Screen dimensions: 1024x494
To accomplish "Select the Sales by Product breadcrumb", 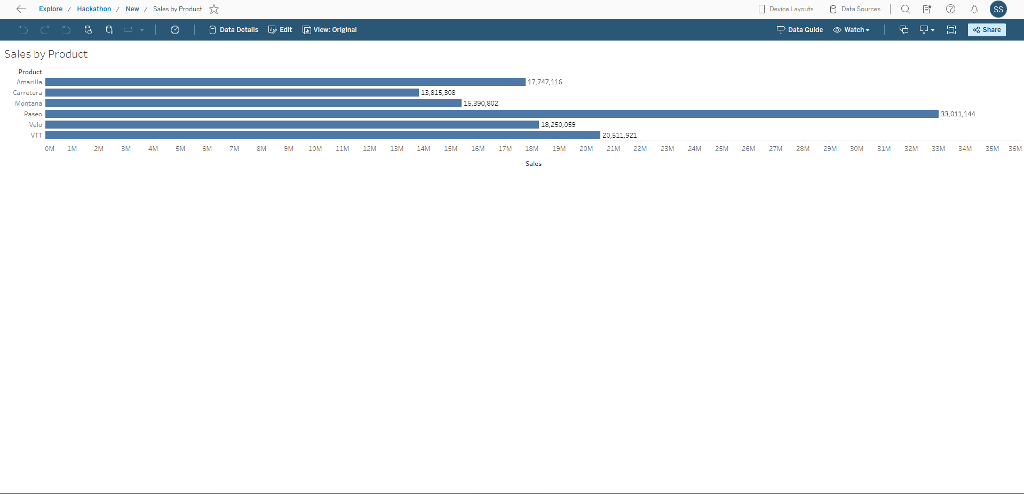I will coord(178,9).
